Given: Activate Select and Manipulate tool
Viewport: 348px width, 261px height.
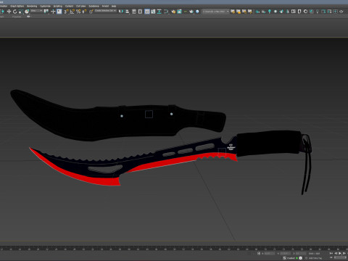Looking at the screenshot, I should click(x=53, y=12).
